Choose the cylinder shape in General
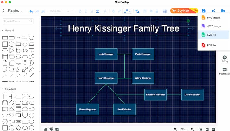The width and height of the screenshot is (230, 131). [18, 50]
